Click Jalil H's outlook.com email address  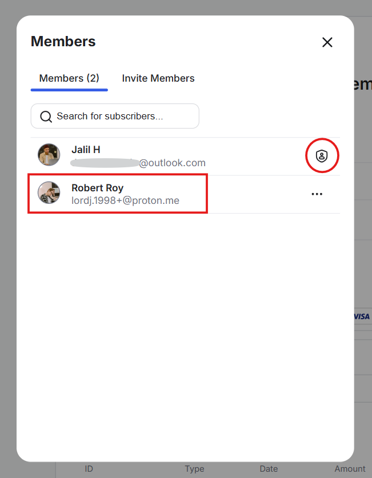[x=171, y=163]
